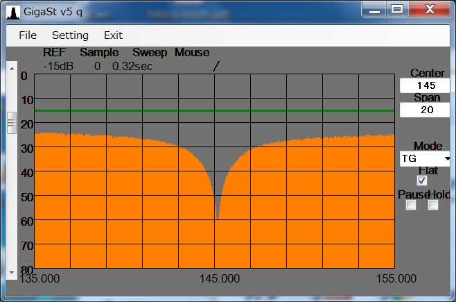Enable the Pause checkbox

coord(410,205)
